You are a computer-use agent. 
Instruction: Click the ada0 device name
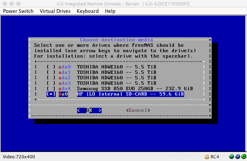coord(65,67)
